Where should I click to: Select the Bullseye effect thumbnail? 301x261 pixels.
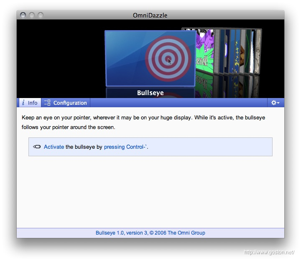(150, 58)
